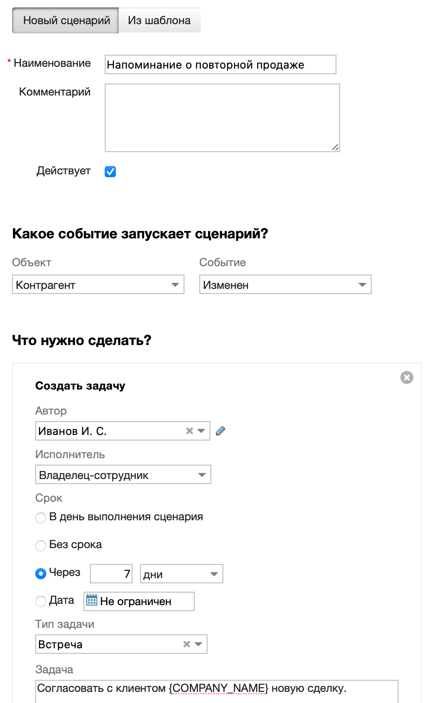Clear the task type "Встреча" with the X
The width and height of the screenshot is (431, 703).
(x=186, y=644)
